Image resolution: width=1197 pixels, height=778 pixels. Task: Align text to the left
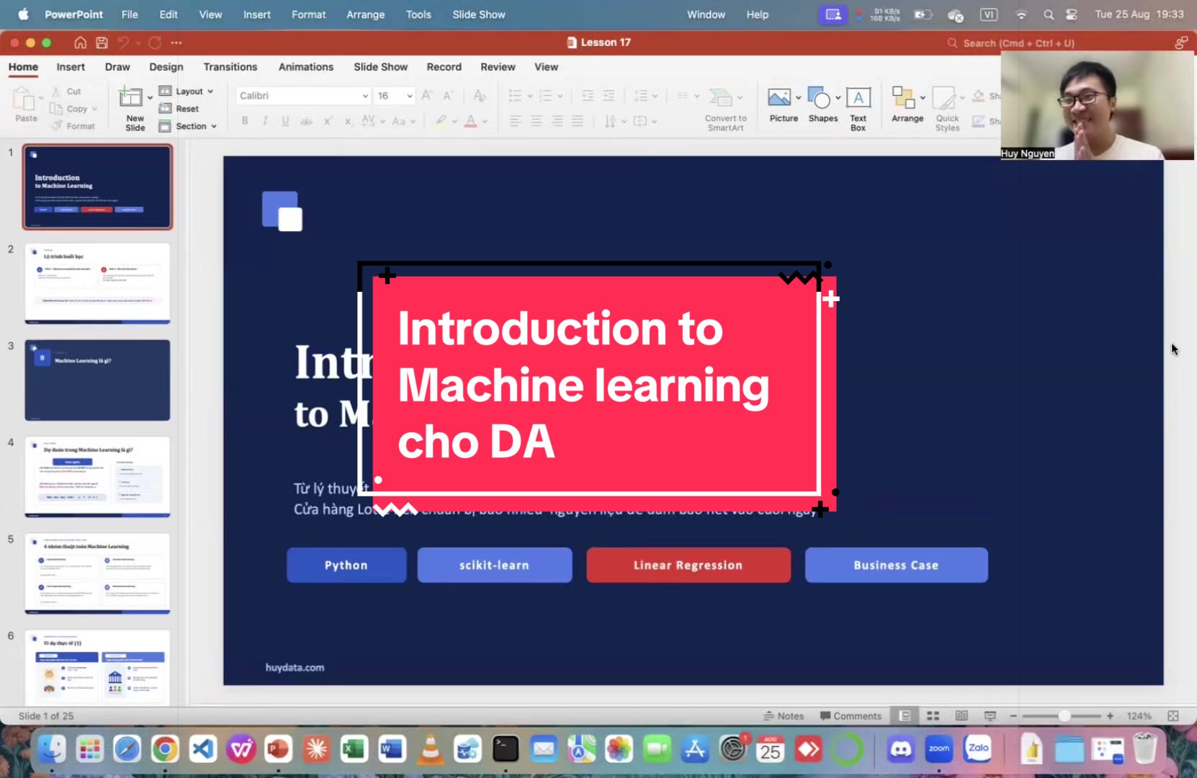(x=515, y=121)
